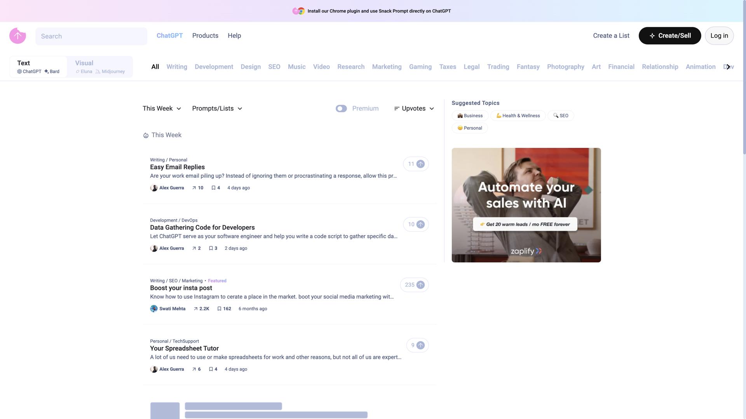Switch to the Text prompts mode

click(38, 67)
